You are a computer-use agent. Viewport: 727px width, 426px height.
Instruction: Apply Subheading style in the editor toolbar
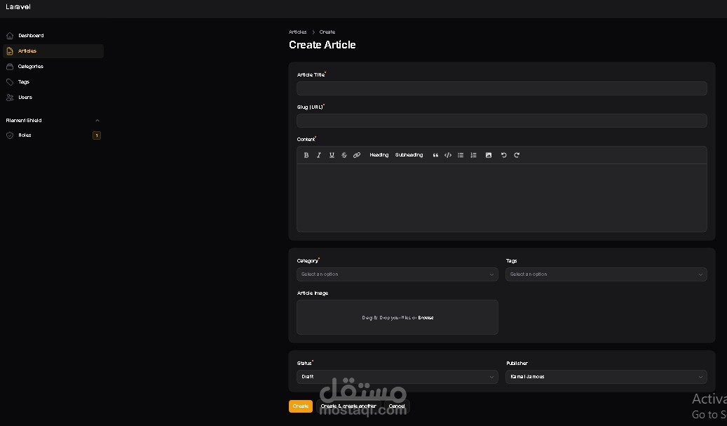(409, 155)
